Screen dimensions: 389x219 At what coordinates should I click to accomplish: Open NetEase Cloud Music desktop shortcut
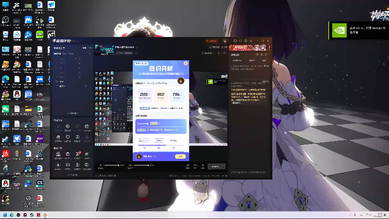(x=5, y=155)
